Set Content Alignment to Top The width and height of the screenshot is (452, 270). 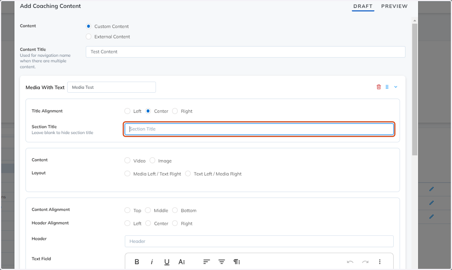tap(127, 210)
